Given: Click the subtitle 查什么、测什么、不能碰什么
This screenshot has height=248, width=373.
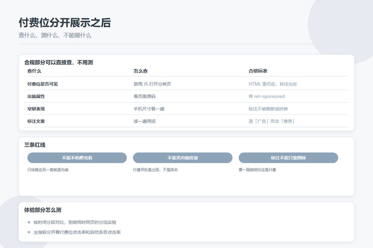Looking at the screenshot, I should pos(55,35).
